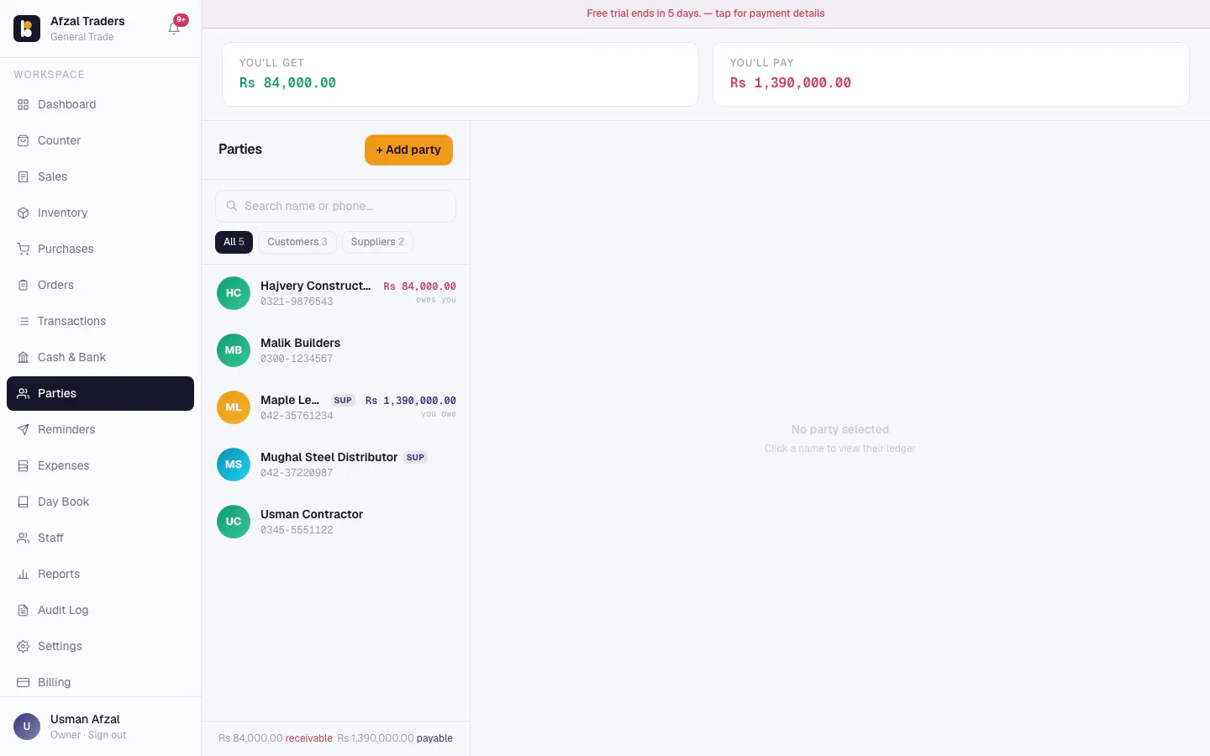
Task: Click the Staff people icon
Action: (24, 538)
